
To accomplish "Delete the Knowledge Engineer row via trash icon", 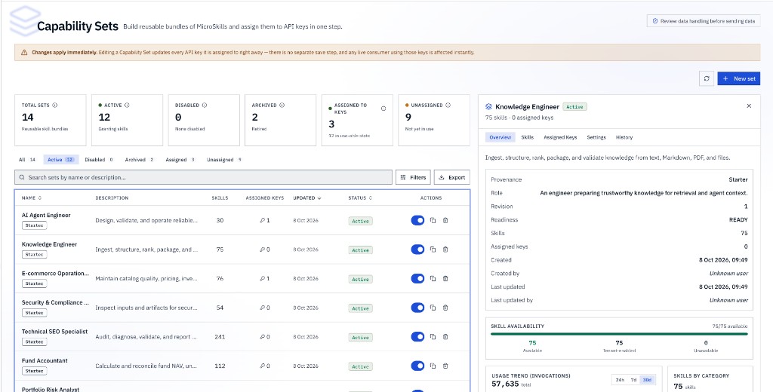I will [x=445, y=250].
